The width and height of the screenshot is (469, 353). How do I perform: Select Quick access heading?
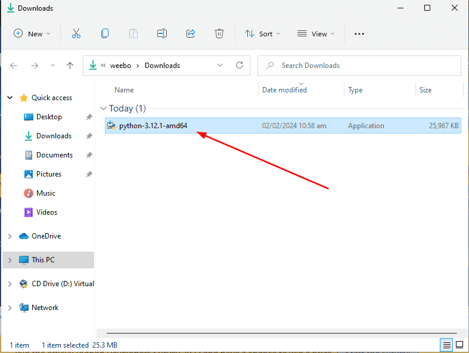click(52, 98)
